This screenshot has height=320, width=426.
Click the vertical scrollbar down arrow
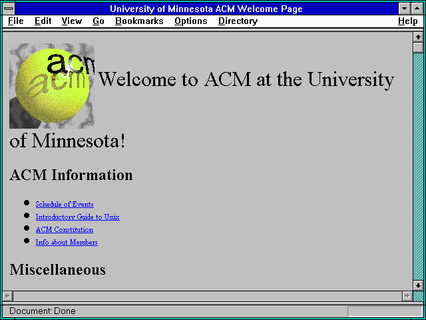[418, 285]
